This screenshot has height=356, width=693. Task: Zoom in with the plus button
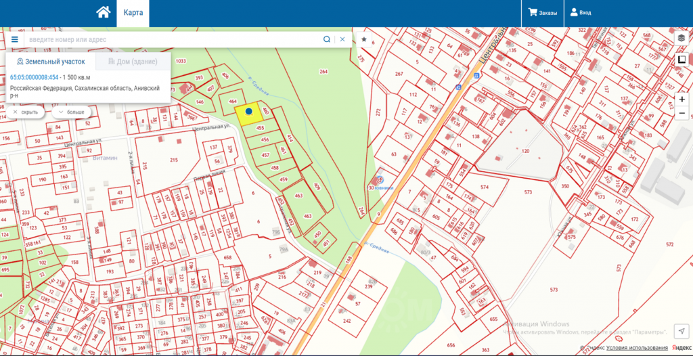(x=681, y=99)
